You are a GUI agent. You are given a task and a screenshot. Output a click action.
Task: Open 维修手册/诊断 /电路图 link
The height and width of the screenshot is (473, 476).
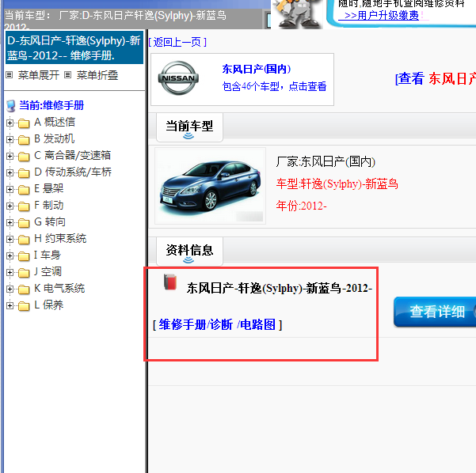pos(217,325)
